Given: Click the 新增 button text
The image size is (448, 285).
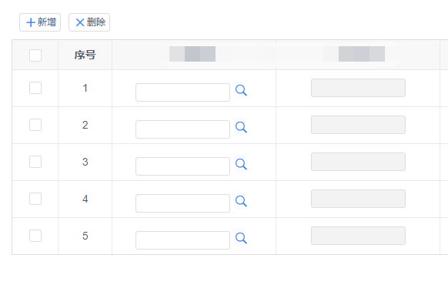Looking at the screenshot, I should 47,22.
